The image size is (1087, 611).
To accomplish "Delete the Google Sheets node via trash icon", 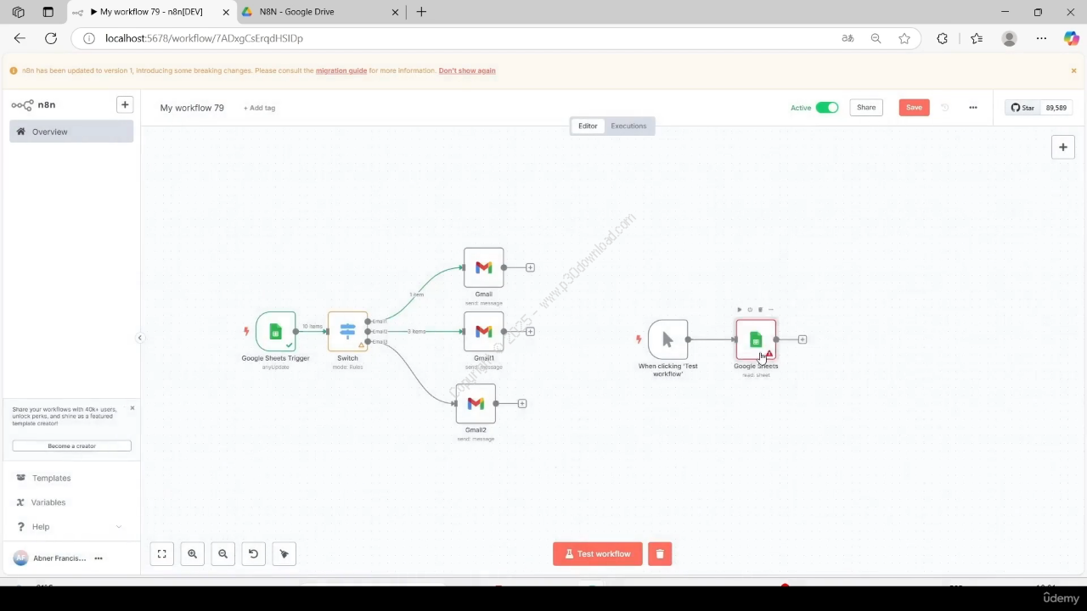I will (760, 310).
